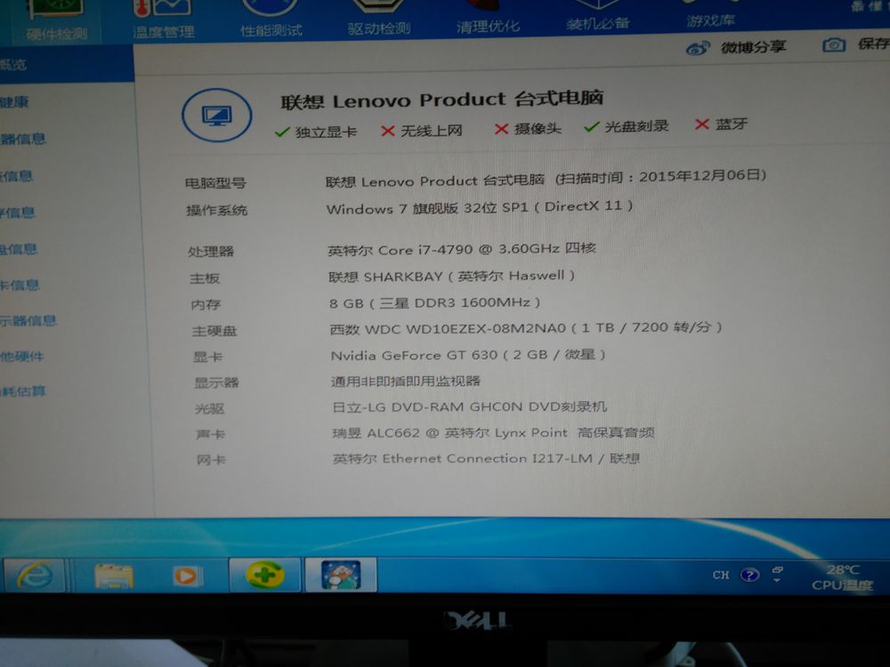Image resolution: width=890 pixels, height=667 pixels.
Task: Click the desktop computer monitor icon
Action: coord(217,116)
